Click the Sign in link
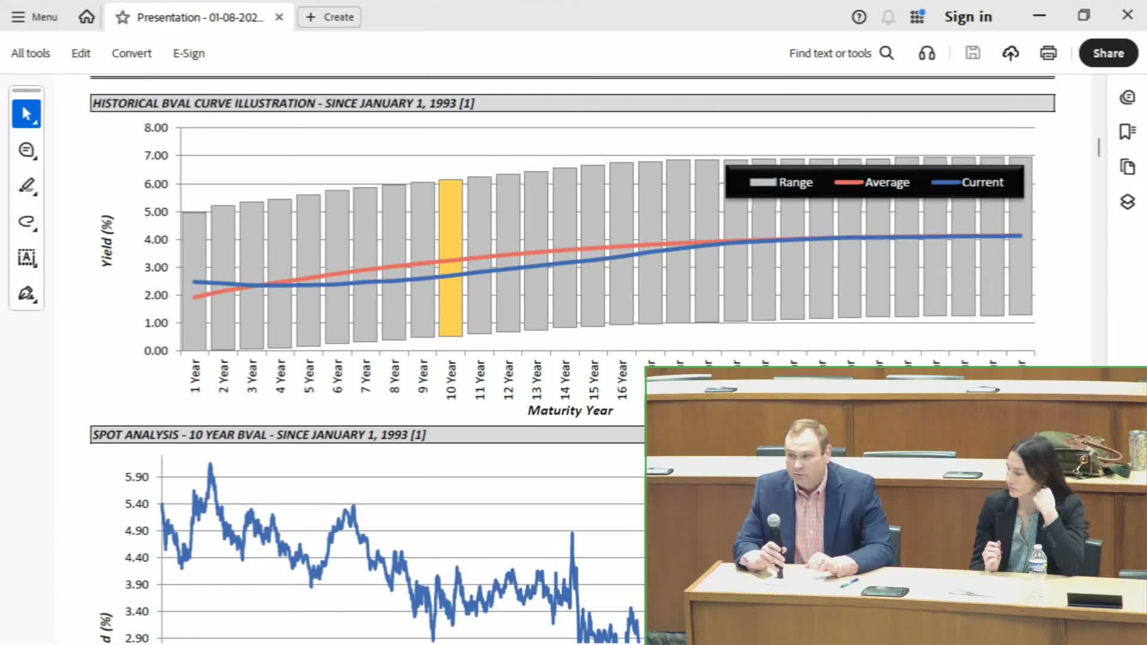The height and width of the screenshot is (645, 1147). (968, 17)
